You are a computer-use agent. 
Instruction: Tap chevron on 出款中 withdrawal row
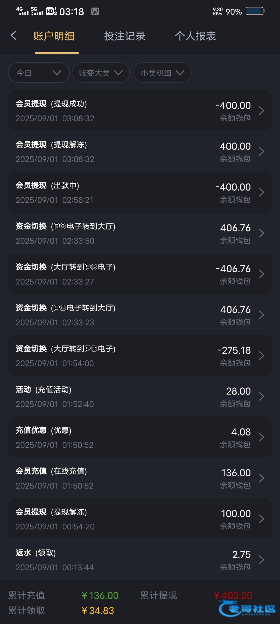coord(262,192)
